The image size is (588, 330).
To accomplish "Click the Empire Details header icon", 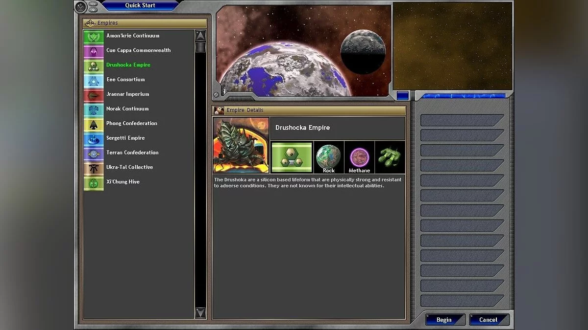I will 219,110.
